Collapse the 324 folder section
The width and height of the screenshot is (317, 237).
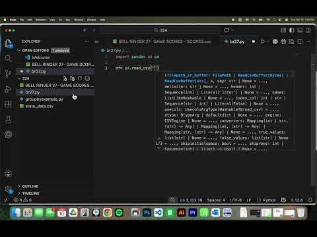click(19, 78)
